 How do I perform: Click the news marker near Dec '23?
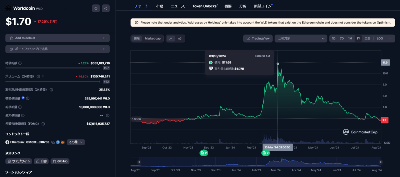[x=204, y=153]
